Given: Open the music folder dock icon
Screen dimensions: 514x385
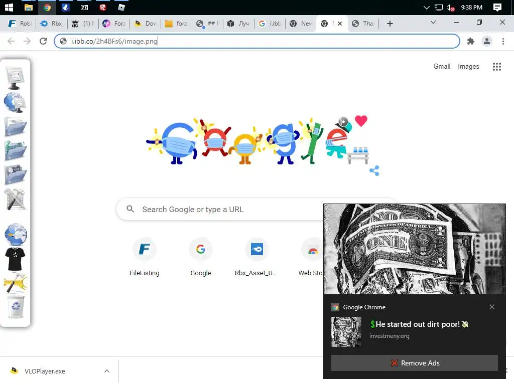Looking at the screenshot, I should (15, 150).
